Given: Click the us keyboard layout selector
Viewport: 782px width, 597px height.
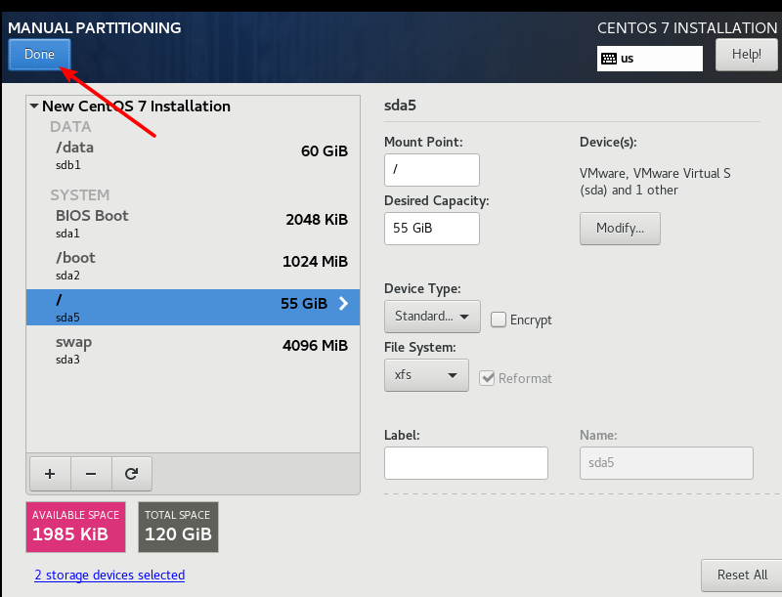Looking at the screenshot, I should [650, 59].
